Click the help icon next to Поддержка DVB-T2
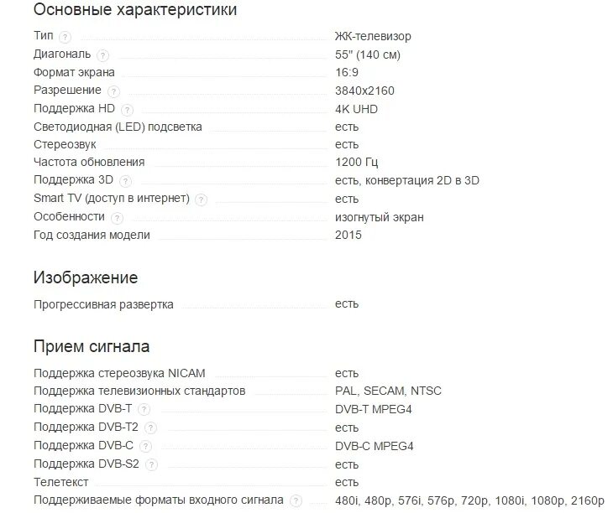This screenshot has height=513, width=613. click(150, 428)
